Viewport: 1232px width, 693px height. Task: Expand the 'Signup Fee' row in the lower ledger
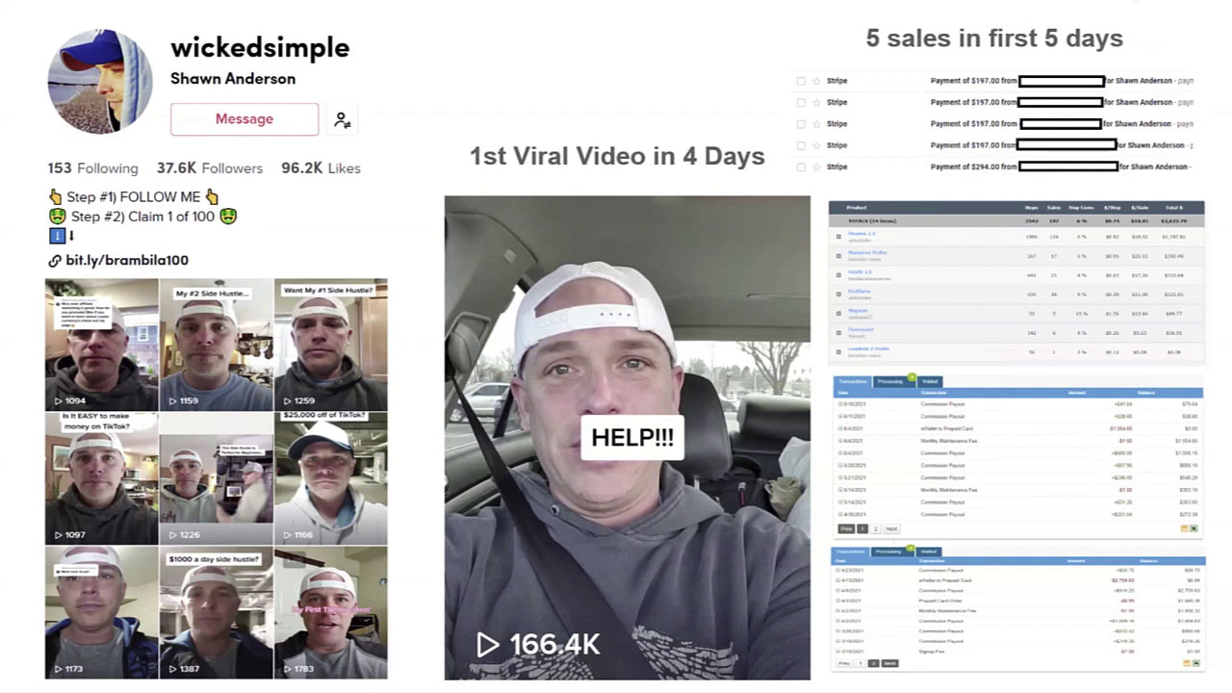click(837, 651)
